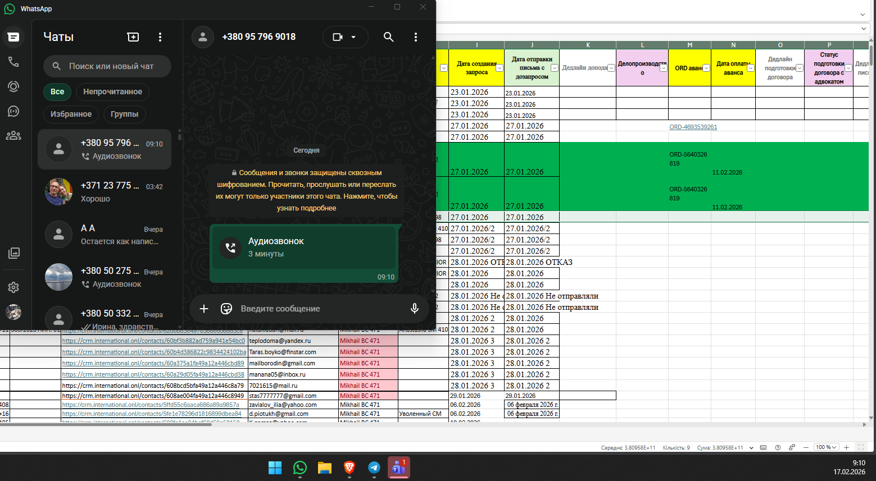Click the spreadsheet on-screen keyboard icon
The image size is (876, 481).
[x=763, y=447]
